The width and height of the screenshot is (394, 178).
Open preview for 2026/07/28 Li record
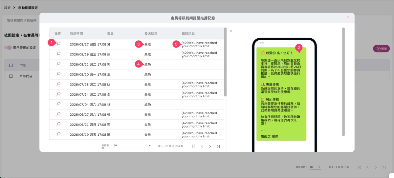[x=58, y=84]
